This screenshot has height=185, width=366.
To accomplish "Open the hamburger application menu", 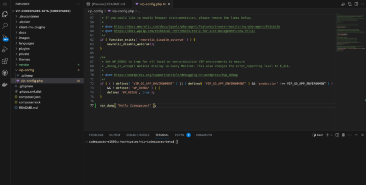I will 5,4.
